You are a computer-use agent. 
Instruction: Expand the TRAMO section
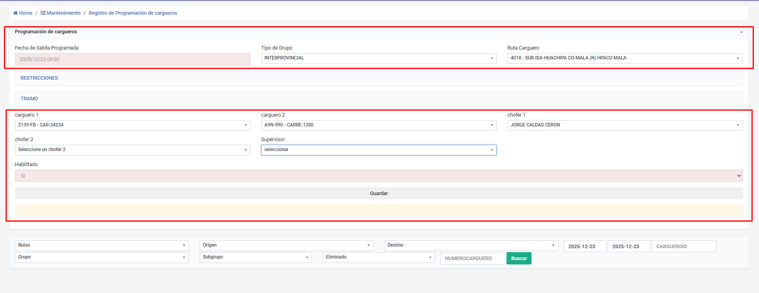click(29, 99)
